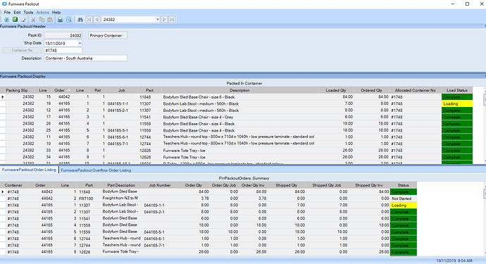Click the Furnware Packout title bar app icon
Screen dimensions: 486x264
tap(4, 4)
